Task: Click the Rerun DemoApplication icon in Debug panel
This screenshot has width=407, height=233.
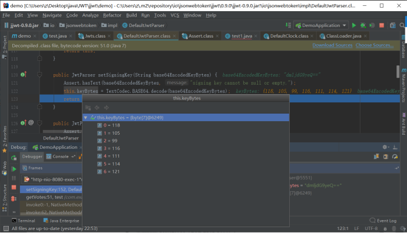Action: point(14,158)
